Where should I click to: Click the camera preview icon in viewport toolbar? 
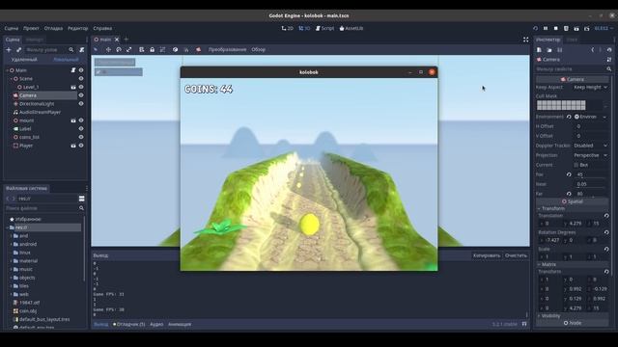click(198, 49)
